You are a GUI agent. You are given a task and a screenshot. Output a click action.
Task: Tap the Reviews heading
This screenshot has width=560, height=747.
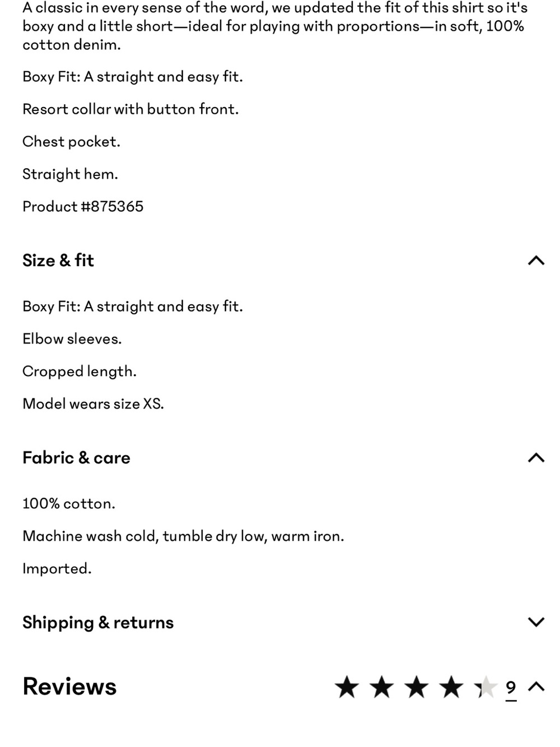[x=69, y=686]
